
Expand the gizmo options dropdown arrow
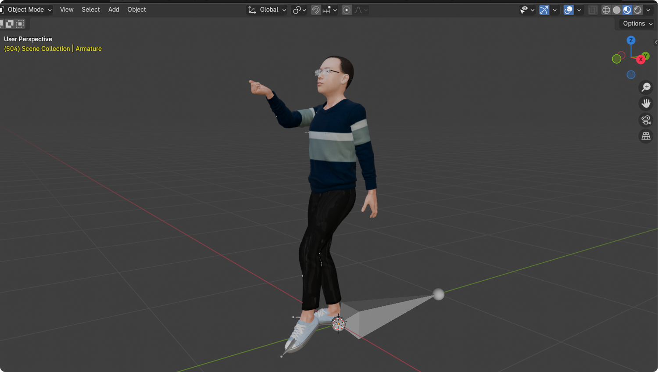(555, 10)
